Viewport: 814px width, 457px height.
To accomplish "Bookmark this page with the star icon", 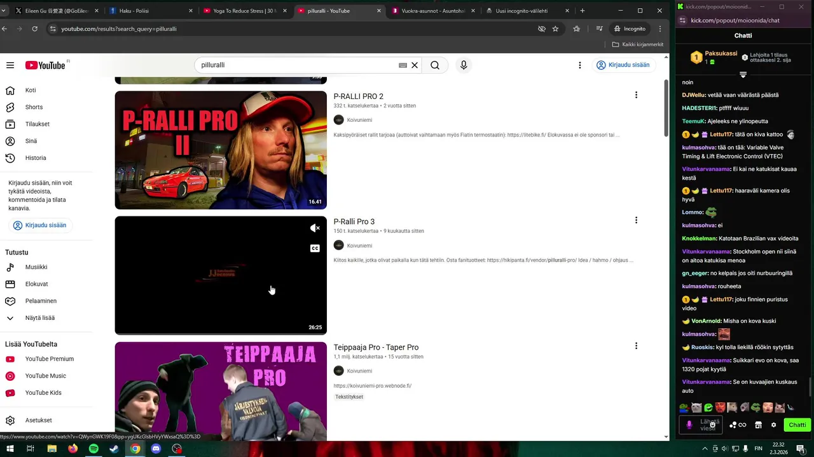I will [555, 29].
